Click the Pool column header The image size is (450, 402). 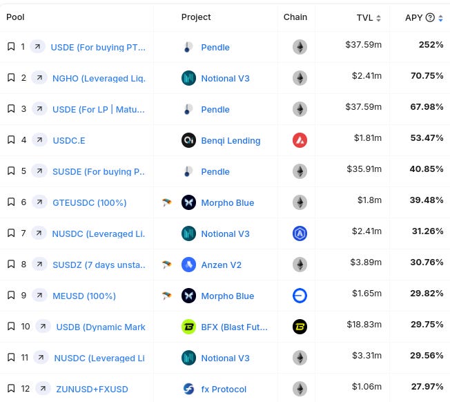click(x=15, y=17)
